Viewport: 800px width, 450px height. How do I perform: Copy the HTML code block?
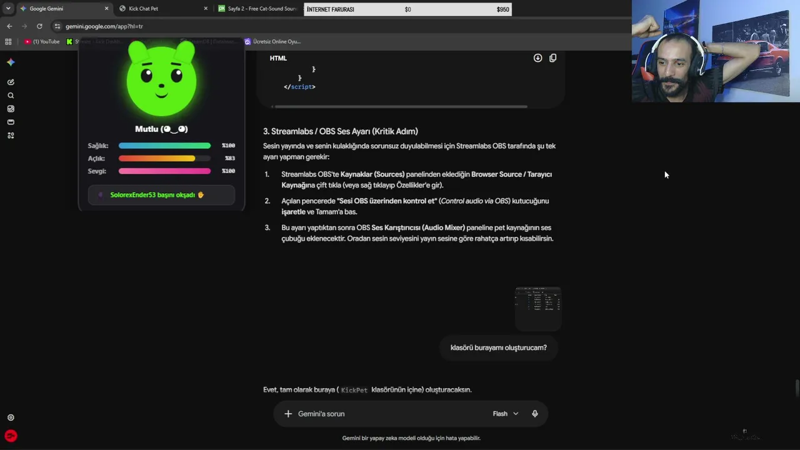[552, 58]
